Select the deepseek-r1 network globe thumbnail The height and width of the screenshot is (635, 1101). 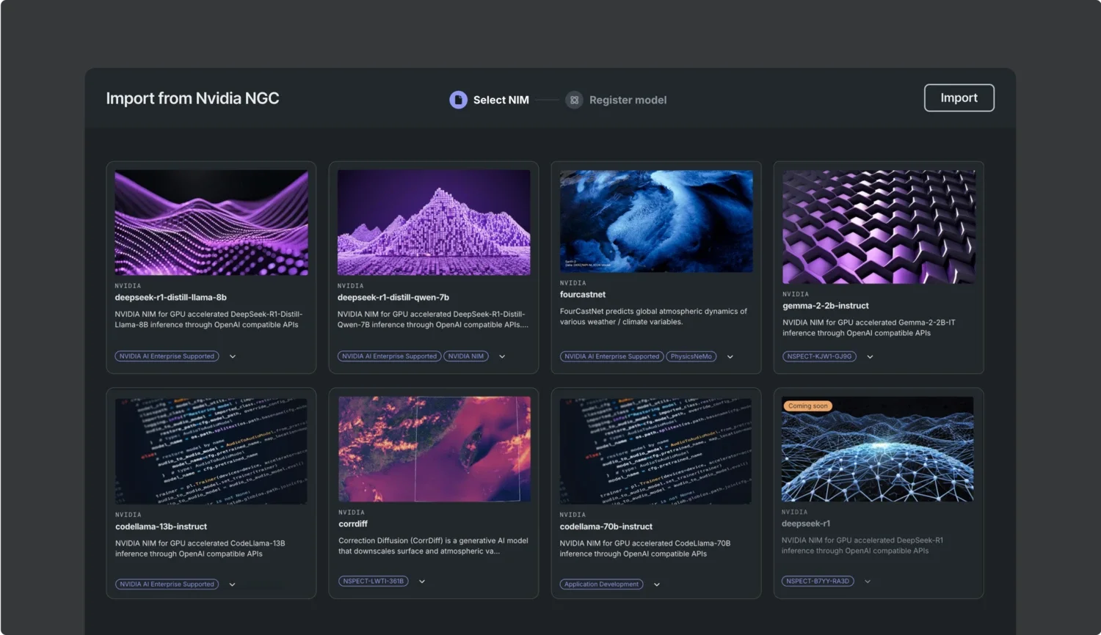[x=878, y=449]
